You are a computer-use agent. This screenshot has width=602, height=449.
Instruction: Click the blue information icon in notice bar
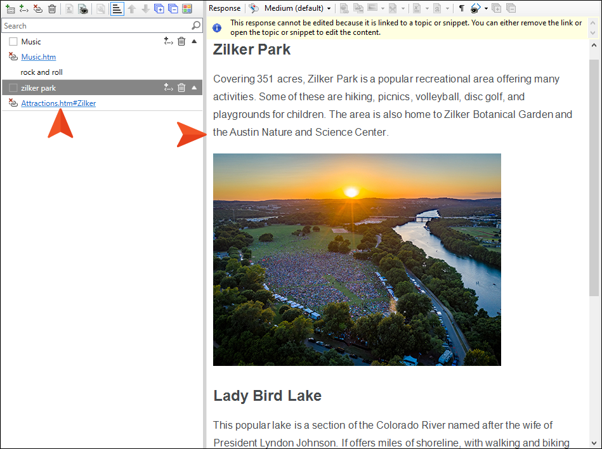tap(217, 28)
